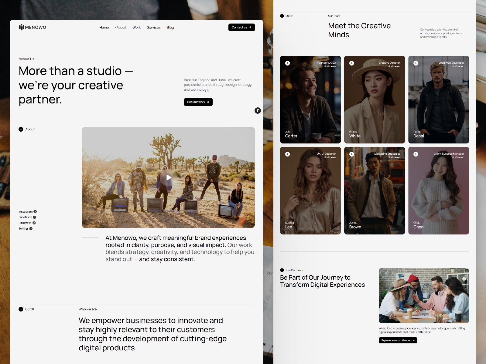Click the Contact us button
Image resolution: width=486 pixels, height=364 pixels.
point(241,27)
